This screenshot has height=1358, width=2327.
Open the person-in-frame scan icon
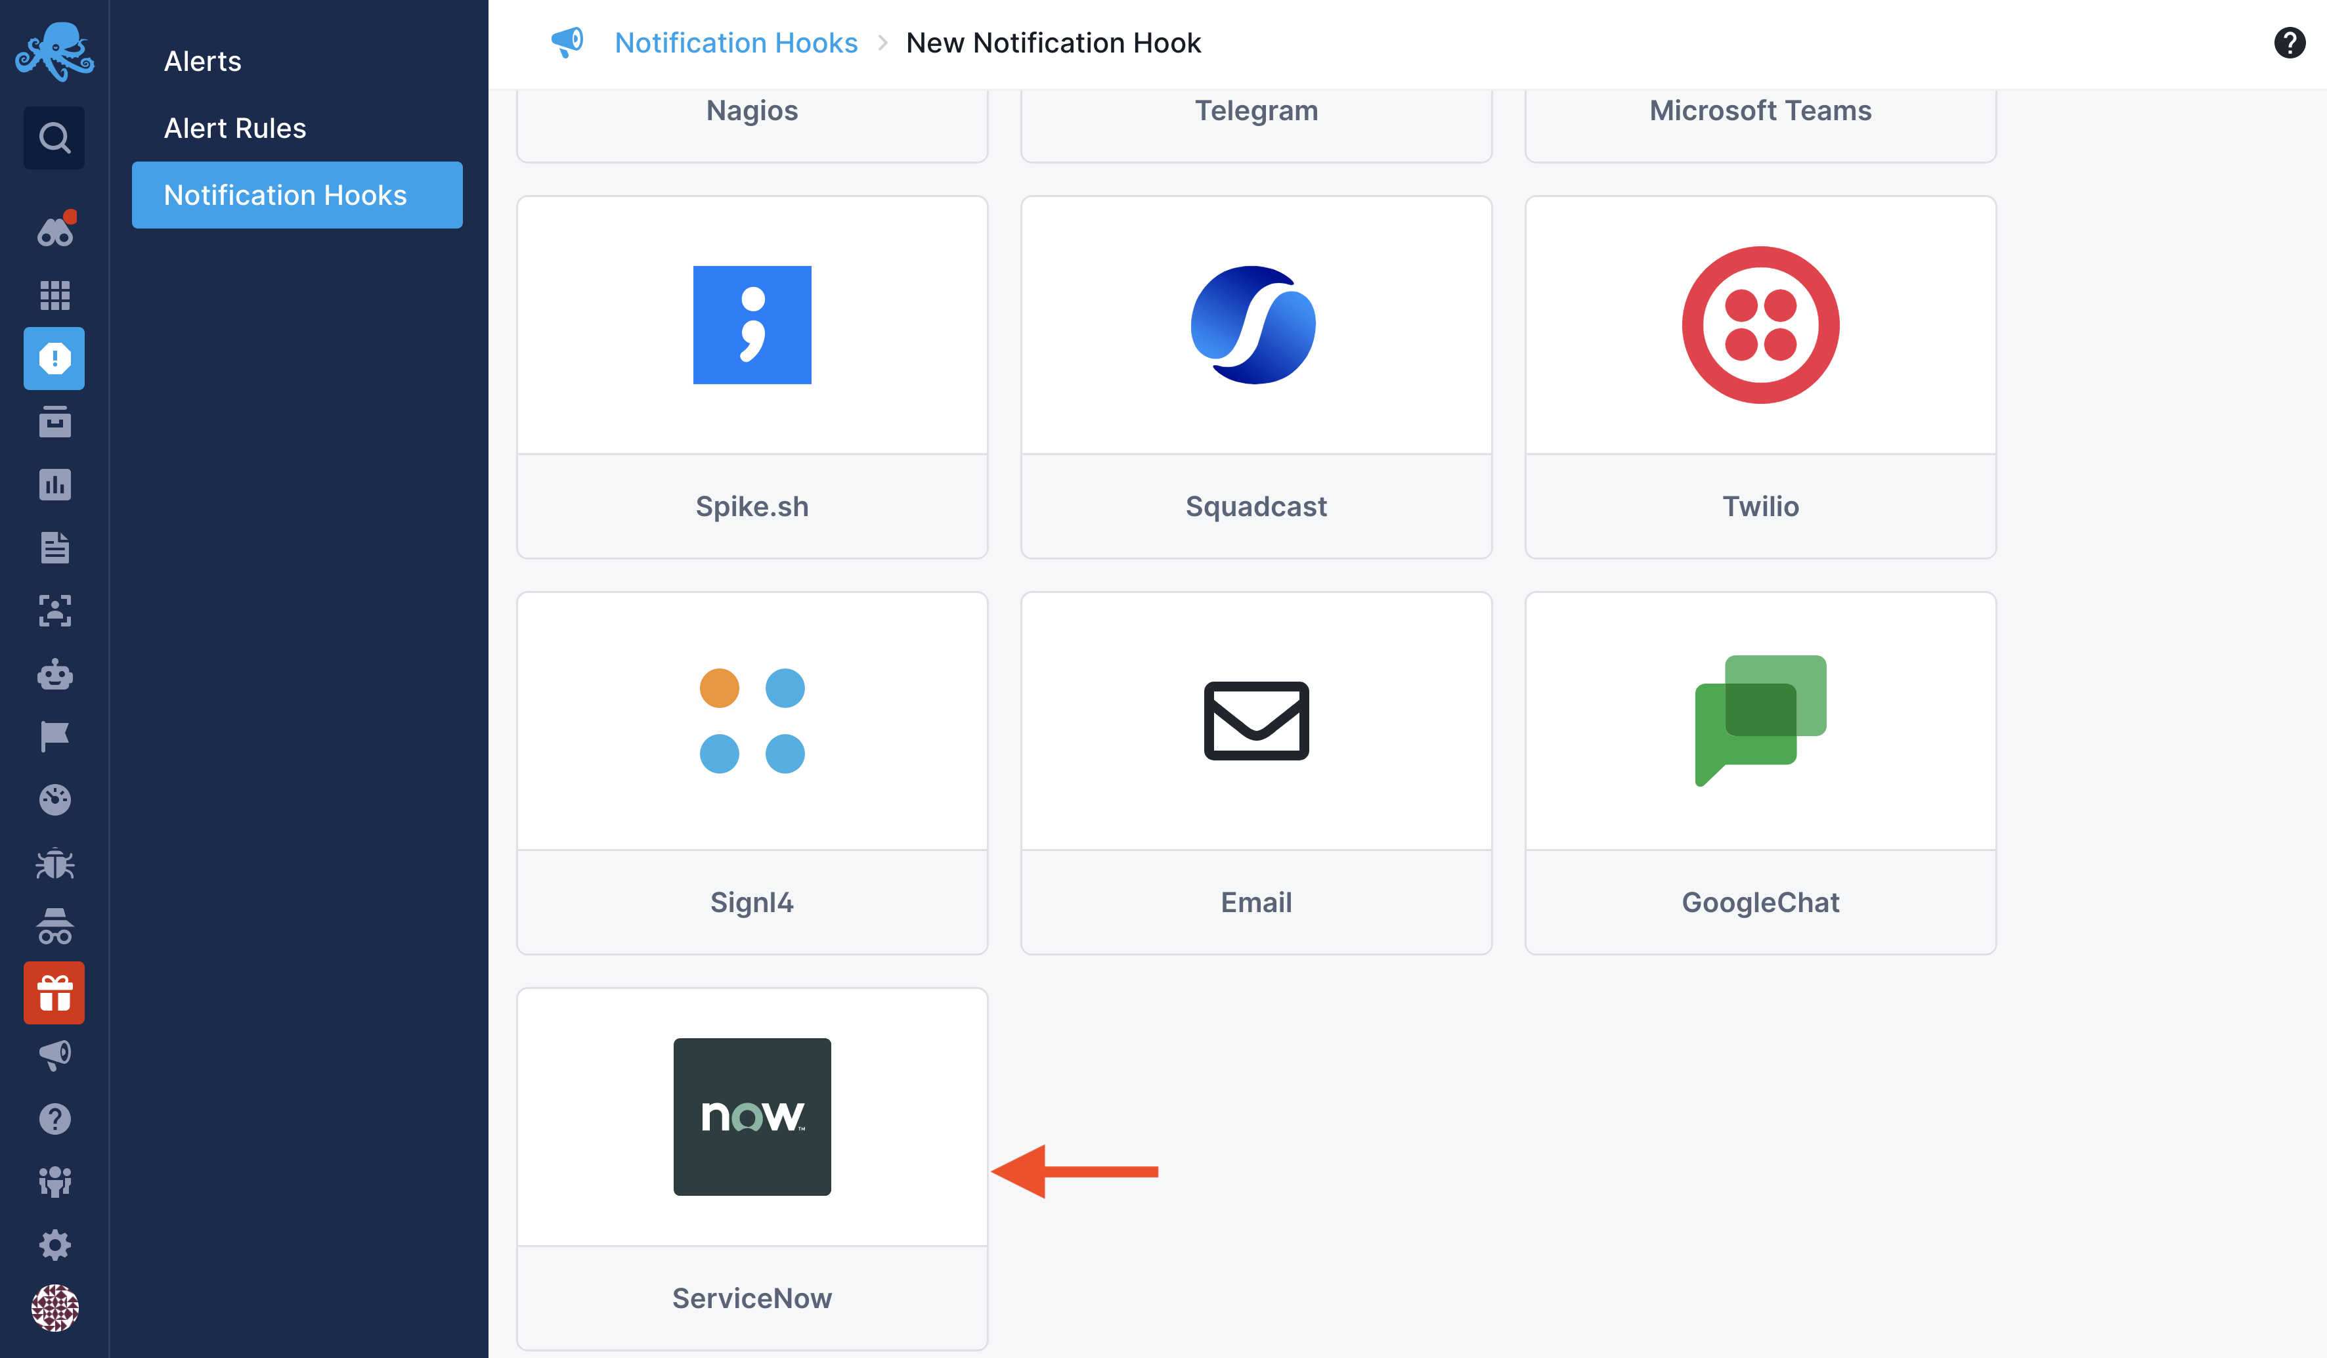(54, 611)
